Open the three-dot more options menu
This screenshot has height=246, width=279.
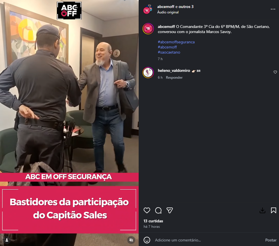[x=273, y=9]
